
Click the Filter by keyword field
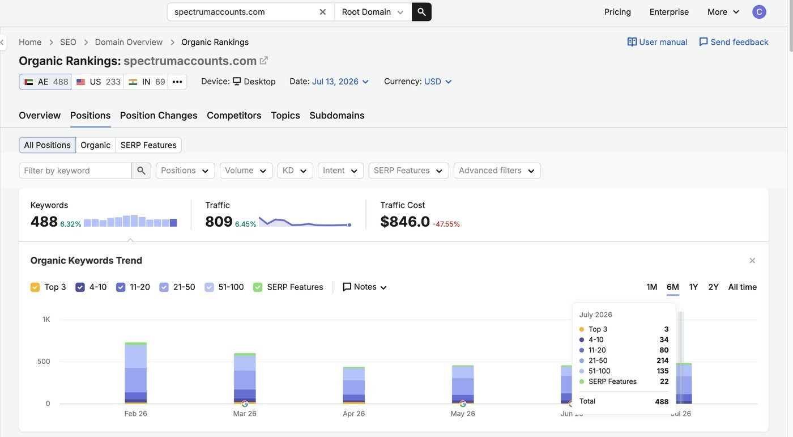[x=75, y=171]
